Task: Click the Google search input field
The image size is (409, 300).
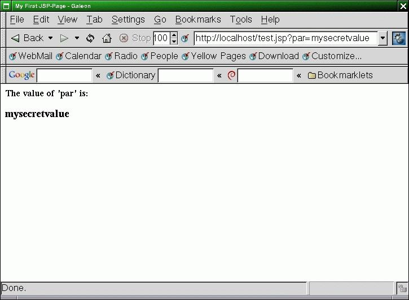Action: coord(64,75)
